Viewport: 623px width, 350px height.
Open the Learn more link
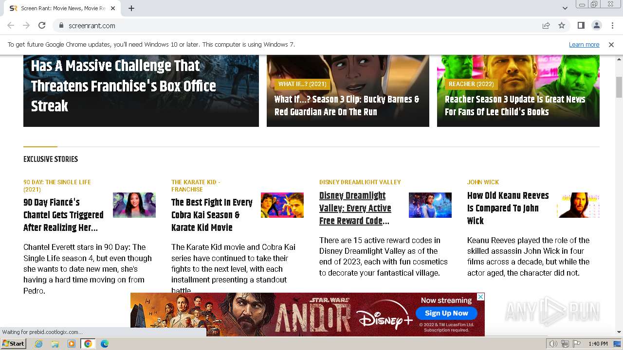point(584,44)
